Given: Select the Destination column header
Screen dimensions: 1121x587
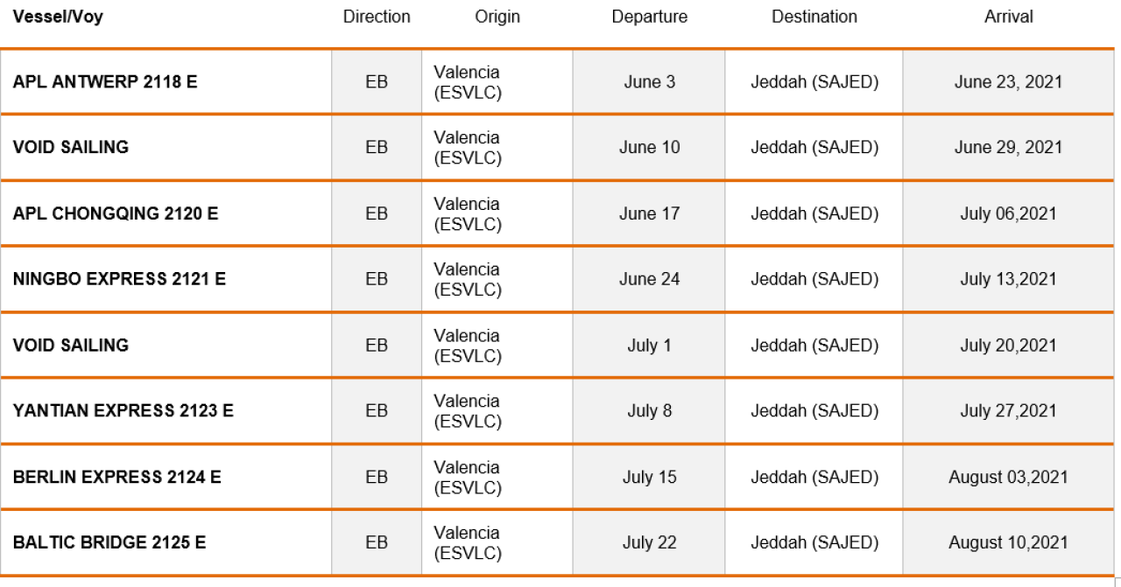Looking at the screenshot, I should coord(814,17).
